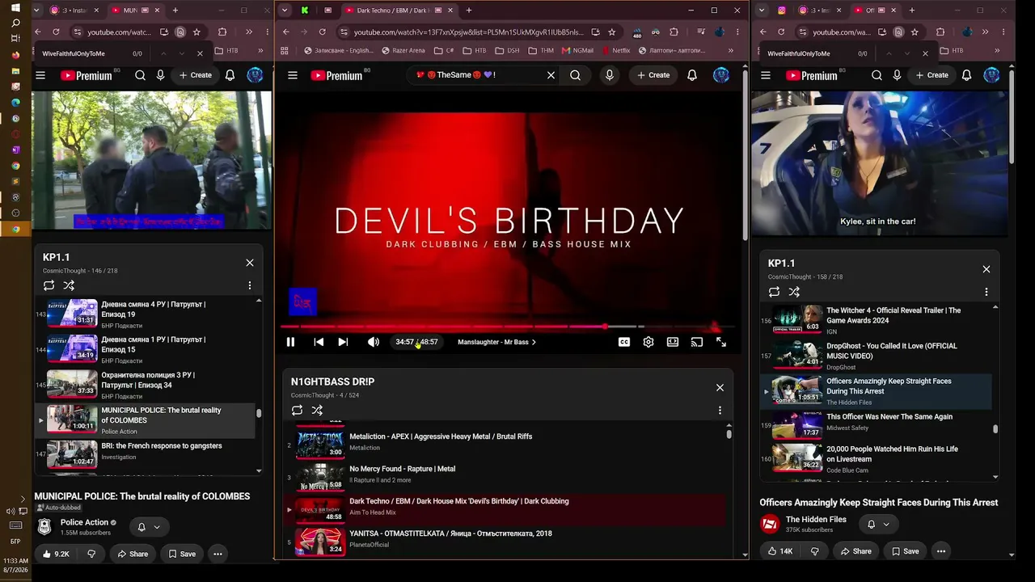Viewport: 1035px width, 582px height.
Task: Start voice search in the middle window
Action: tap(610, 75)
